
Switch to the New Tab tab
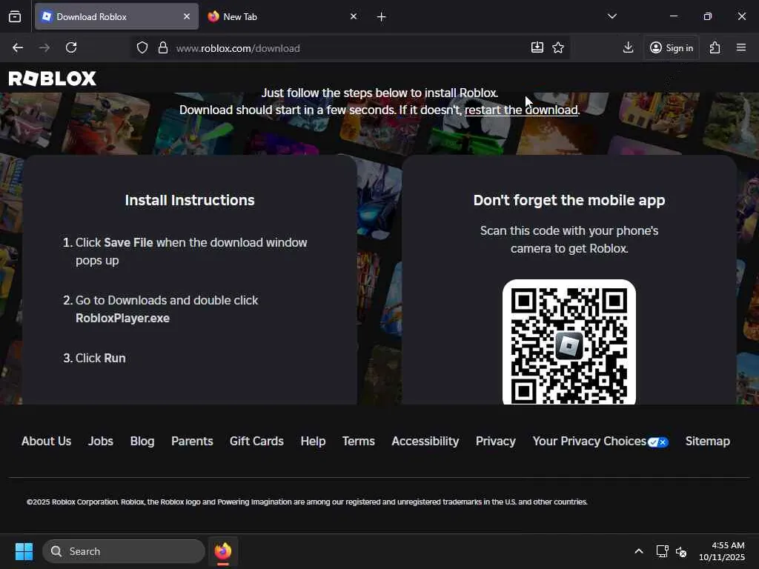283,16
